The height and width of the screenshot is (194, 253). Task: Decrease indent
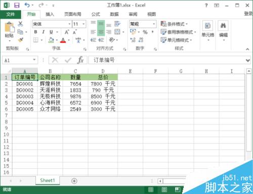[93, 40]
